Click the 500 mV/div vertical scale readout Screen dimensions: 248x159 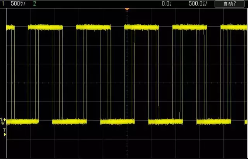(x=18, y=4)
